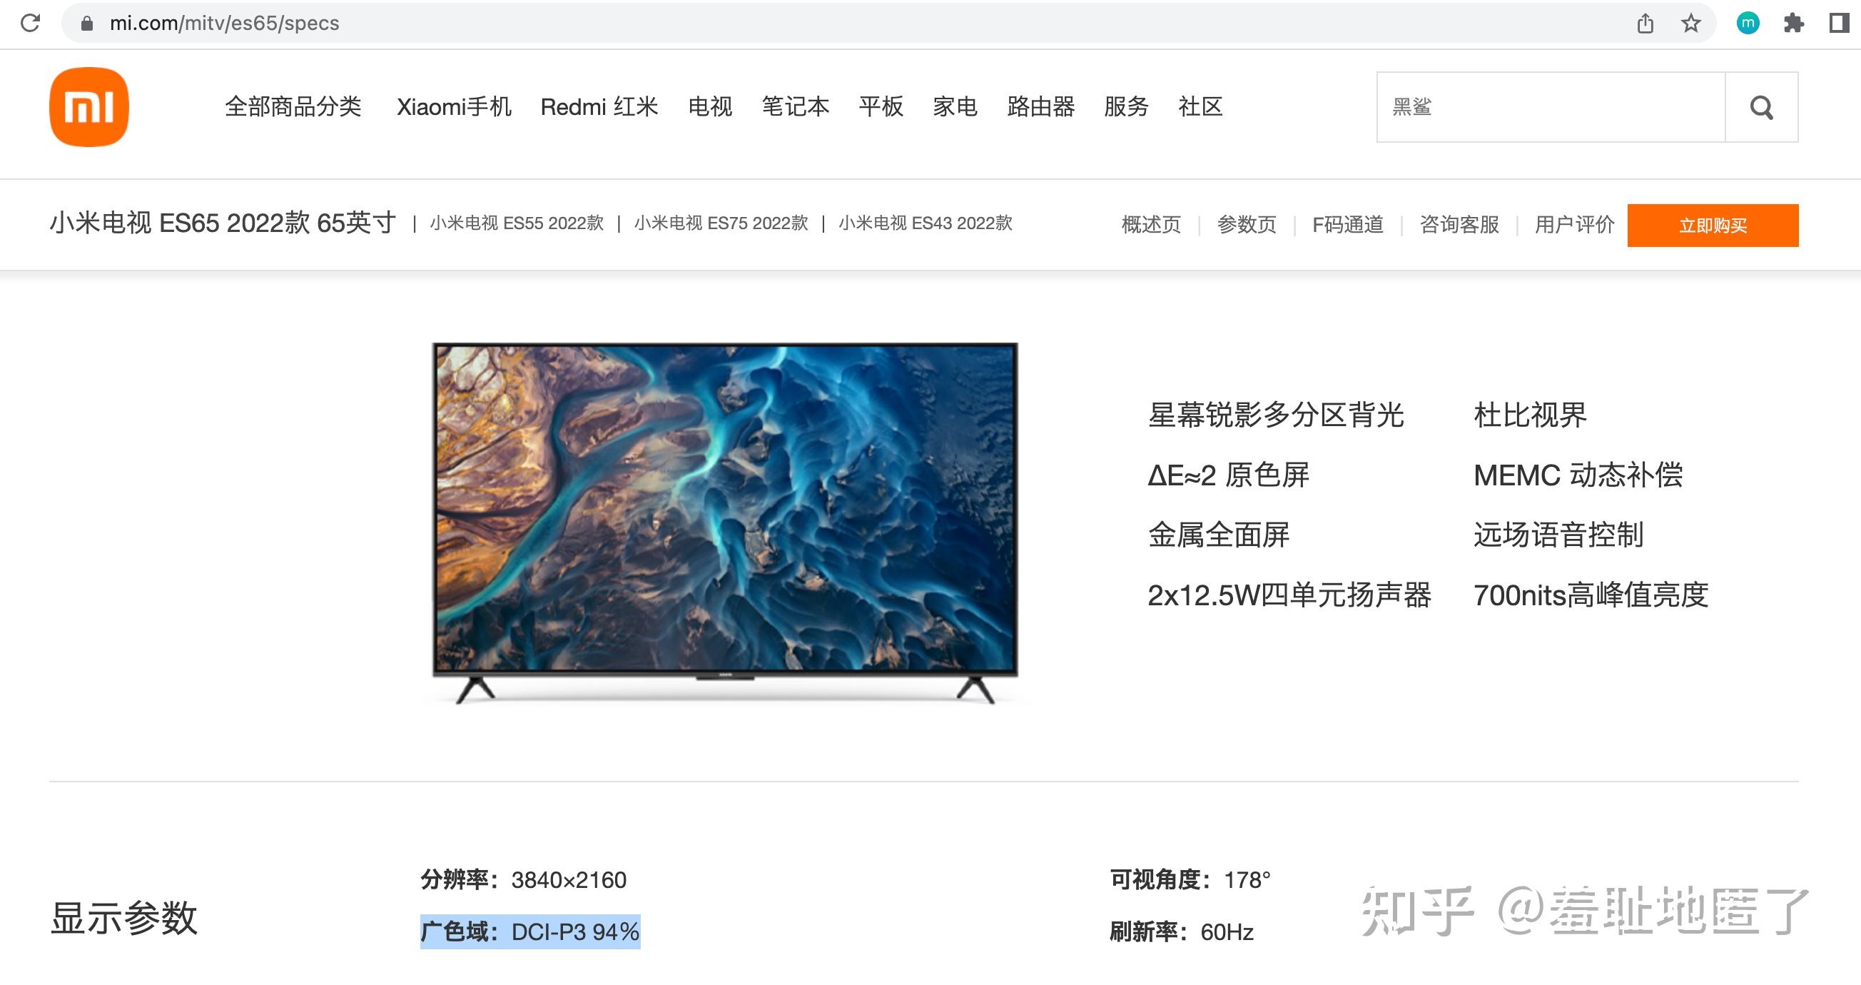
Task: Open Xiaomi手机 navigation item
Action: [x=454, y=107]
